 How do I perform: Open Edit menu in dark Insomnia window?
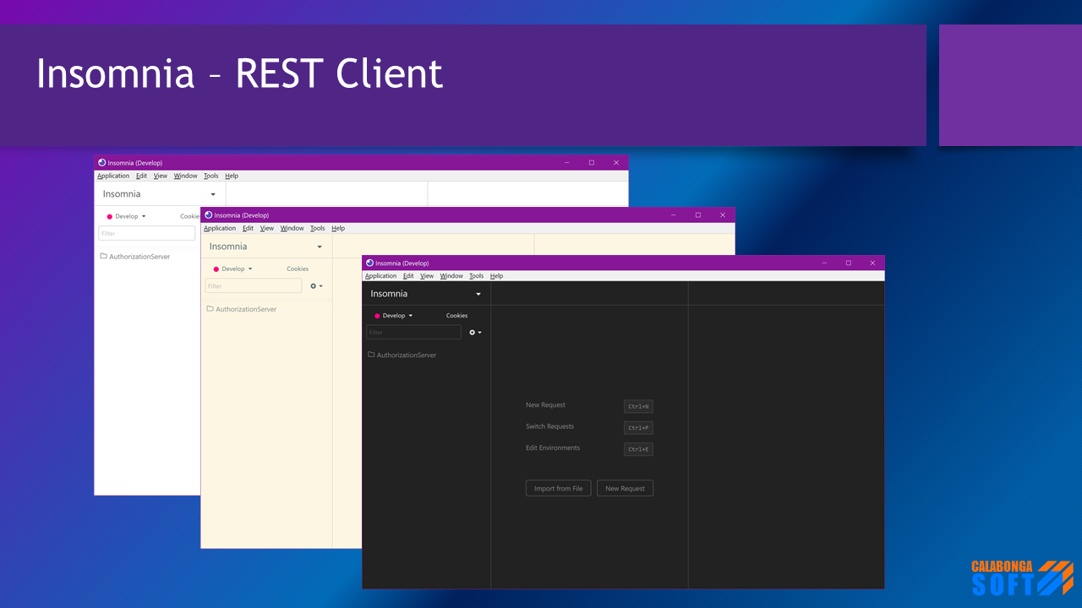408,276
